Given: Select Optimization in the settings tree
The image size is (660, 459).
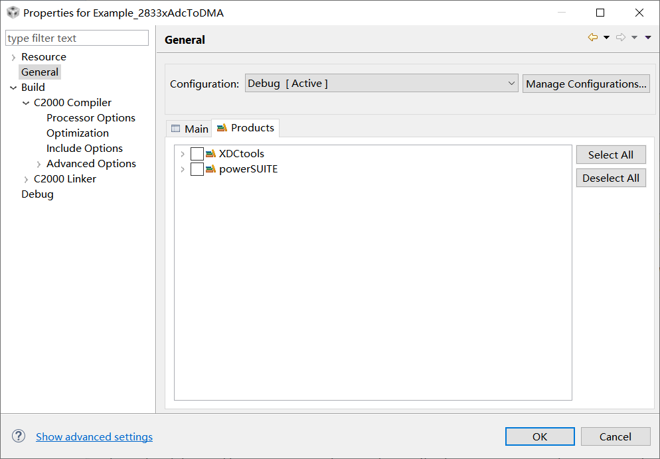Looking at the screenshot, I should pyautogui.click(x=77, y=133).
